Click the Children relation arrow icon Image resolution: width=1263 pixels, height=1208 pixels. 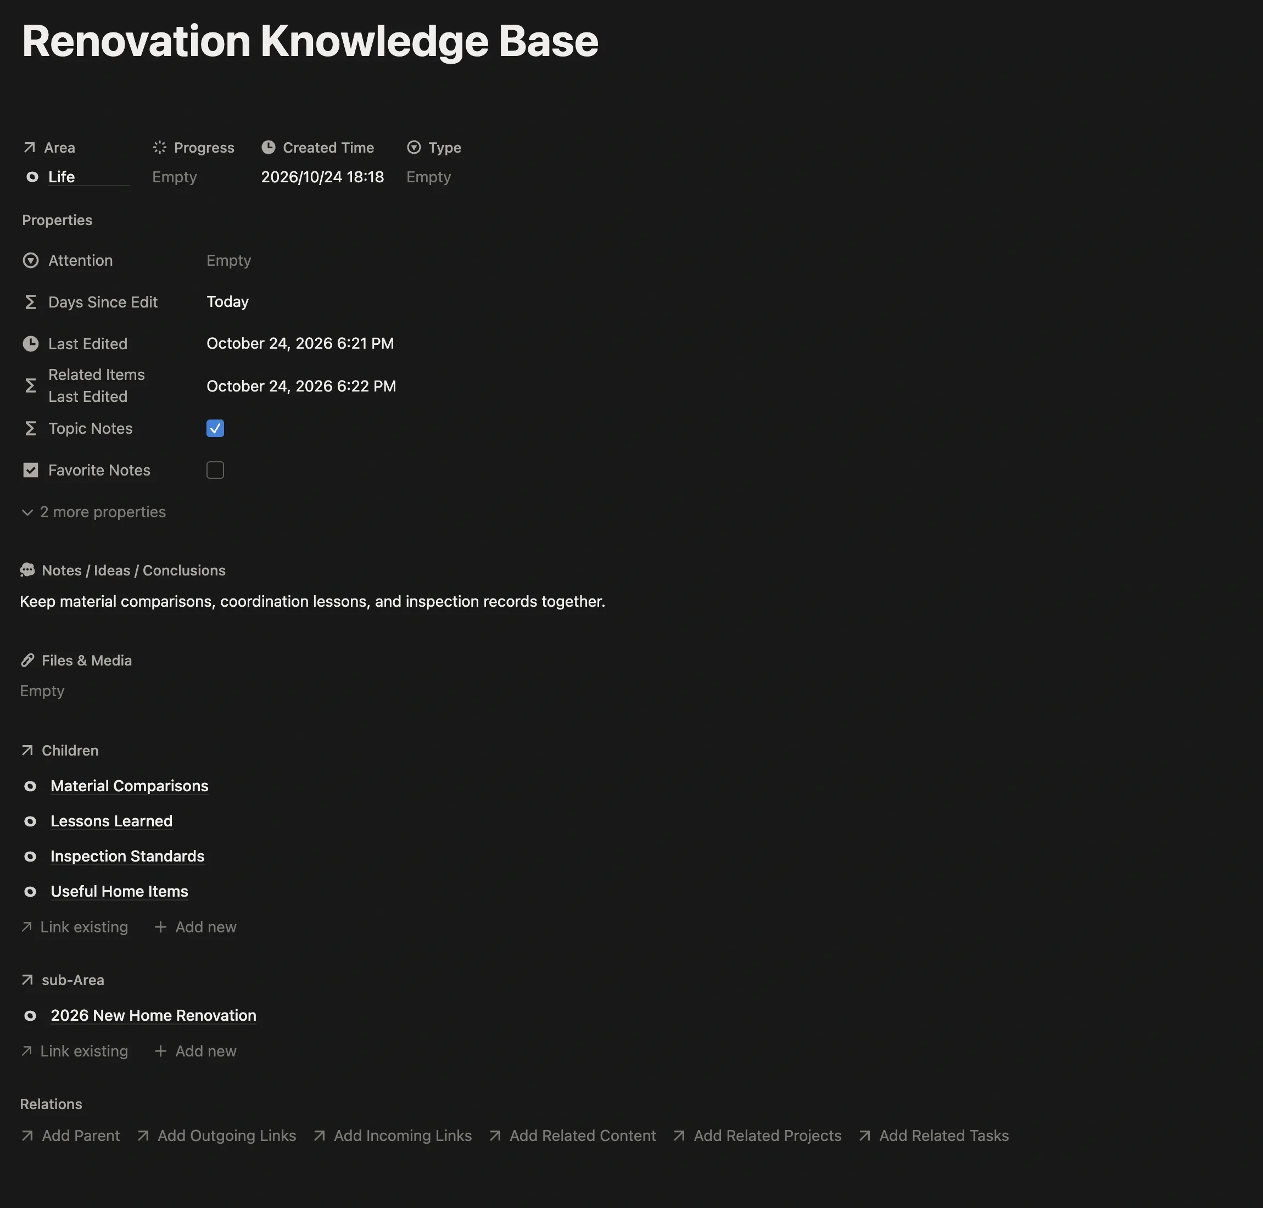point(27,751)
